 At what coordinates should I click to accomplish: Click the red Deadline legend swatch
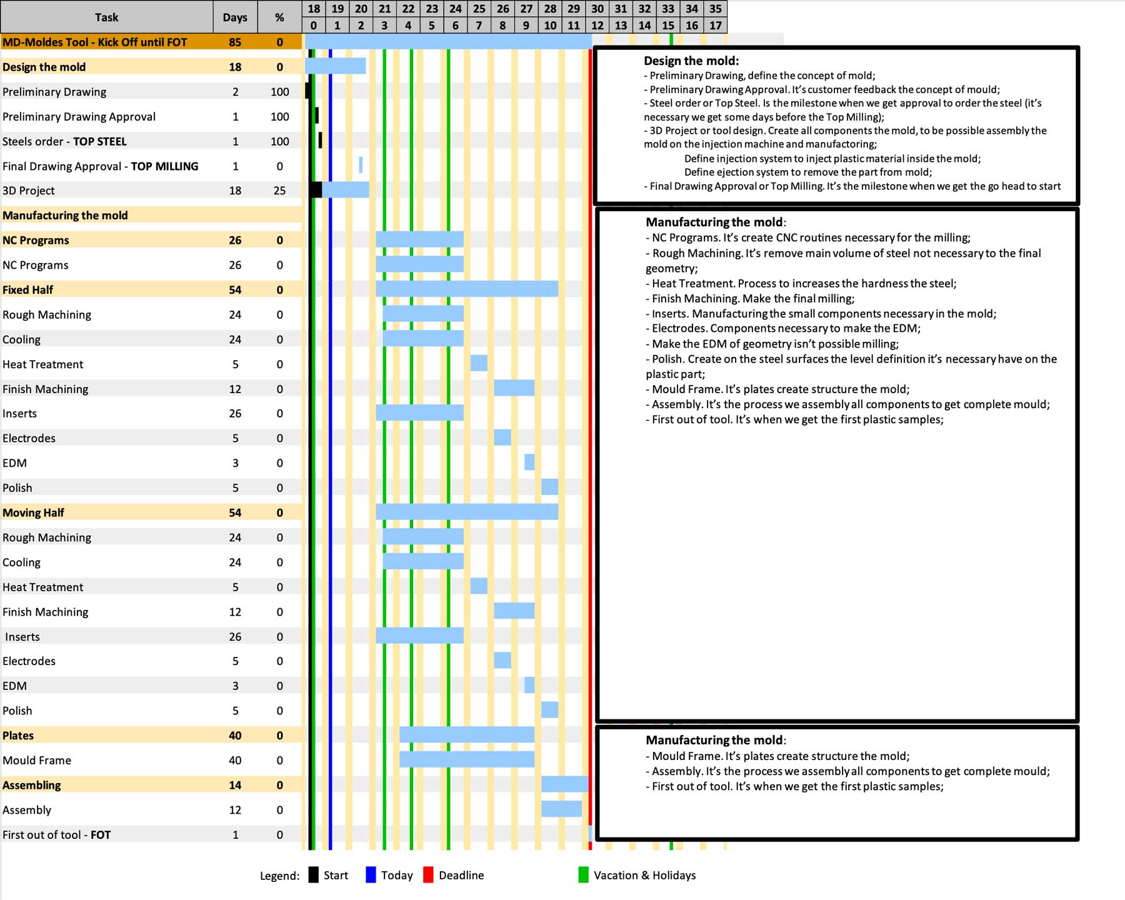tap(428, 875)
